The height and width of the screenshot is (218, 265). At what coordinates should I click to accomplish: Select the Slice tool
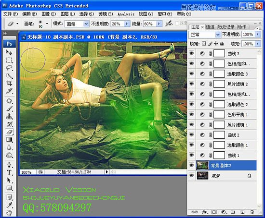click(9, 91)
